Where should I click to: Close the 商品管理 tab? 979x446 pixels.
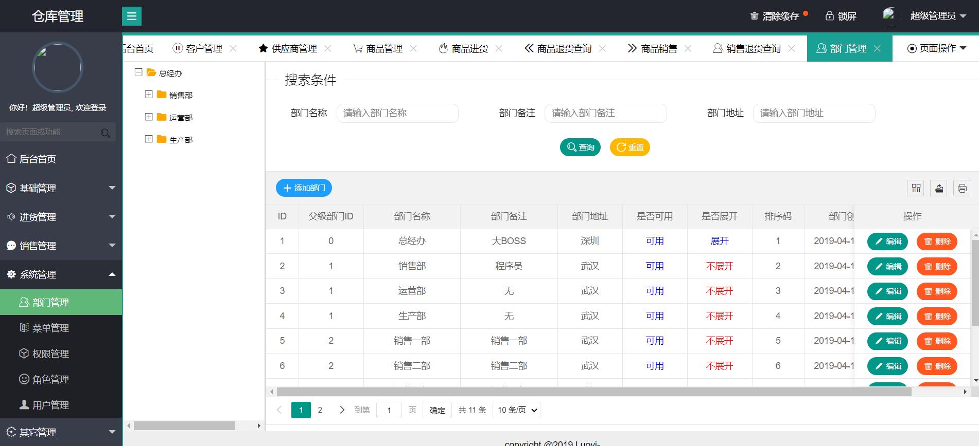pos(413,48)
